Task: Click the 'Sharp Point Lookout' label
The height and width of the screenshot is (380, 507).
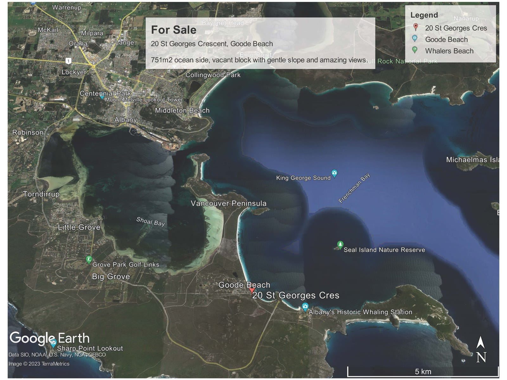Action: tap(90, 348)
